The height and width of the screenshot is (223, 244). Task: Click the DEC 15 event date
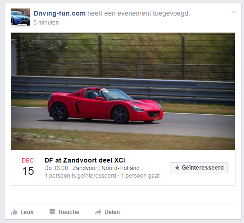(28, 167)
